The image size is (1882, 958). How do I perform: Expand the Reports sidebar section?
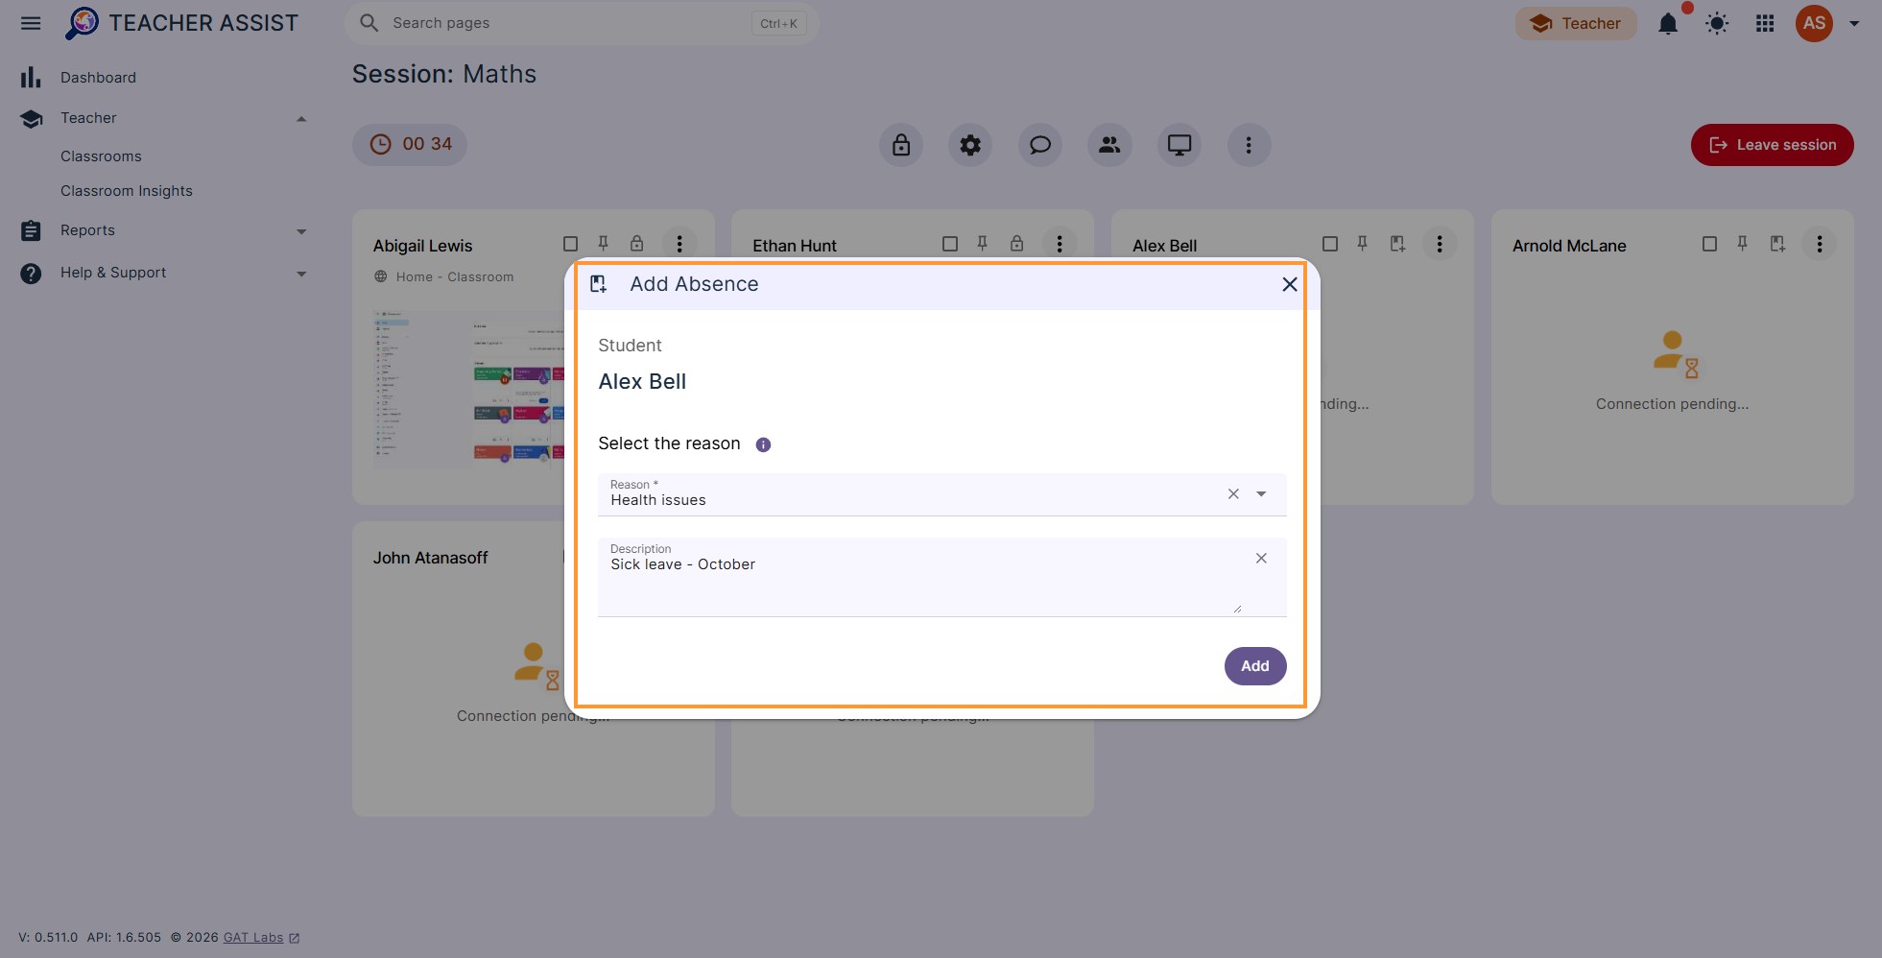click(x=301, y=231)
